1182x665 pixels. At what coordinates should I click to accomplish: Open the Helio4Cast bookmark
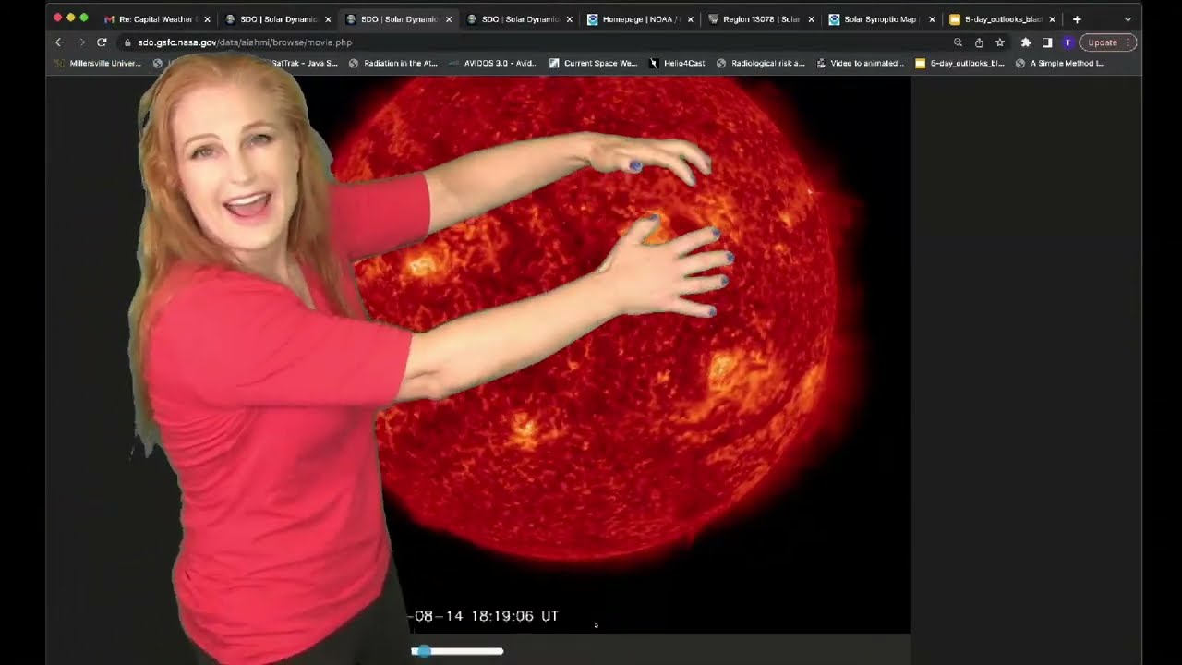(677, 64)
